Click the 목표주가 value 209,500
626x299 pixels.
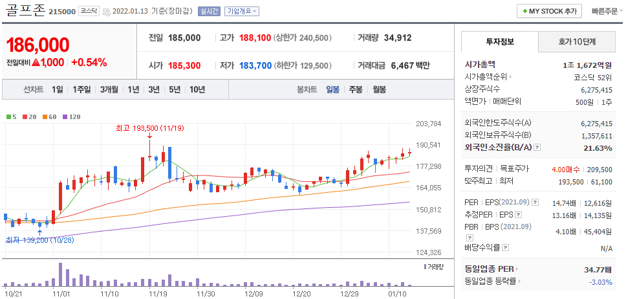tap(599, 170)
